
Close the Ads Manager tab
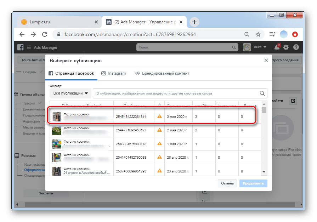pyautogui.click(x=181, y=22)
